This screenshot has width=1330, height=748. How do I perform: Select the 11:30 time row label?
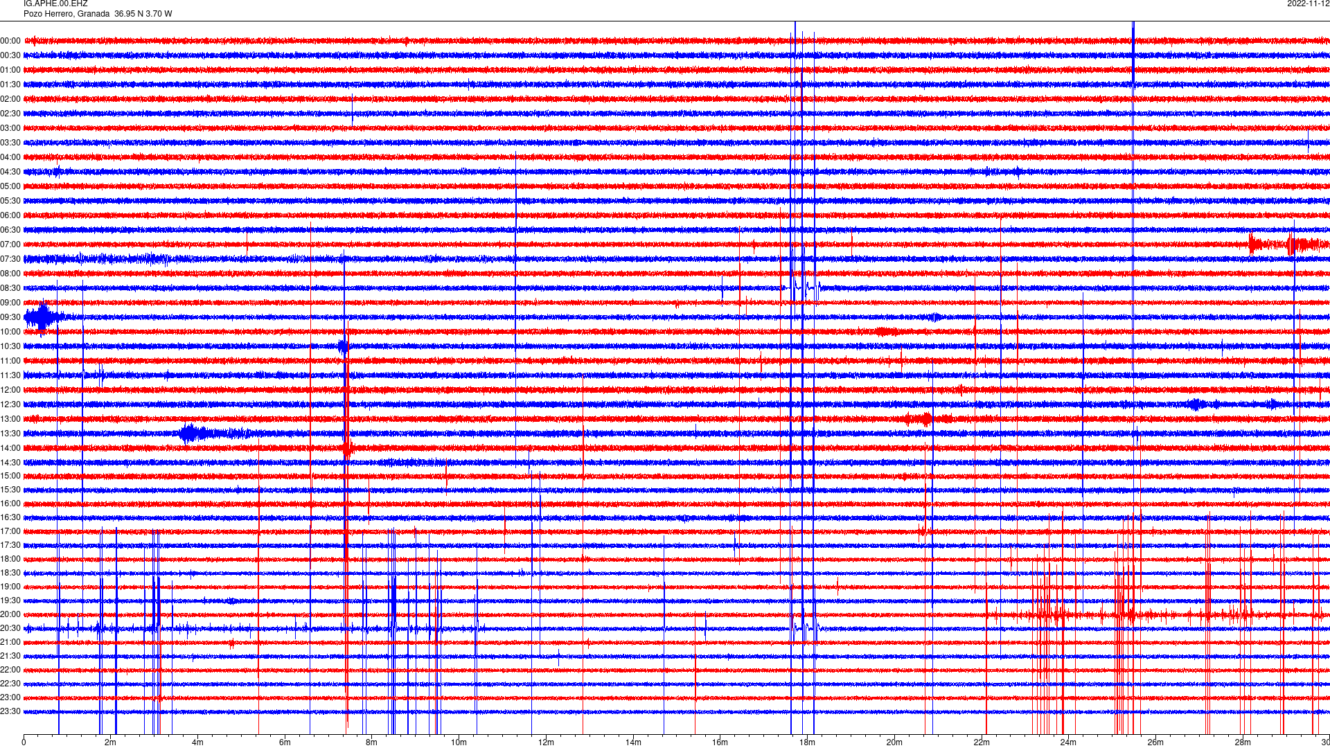point(10,375)
